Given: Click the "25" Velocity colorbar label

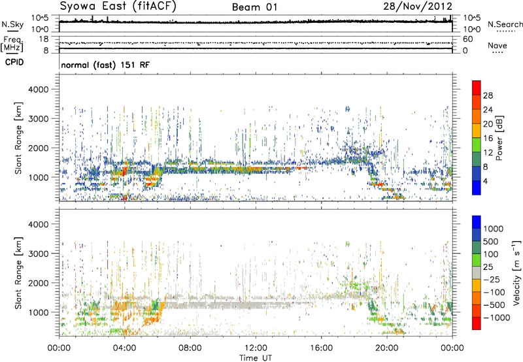Looking at the screenshot, I should (488, 267).
